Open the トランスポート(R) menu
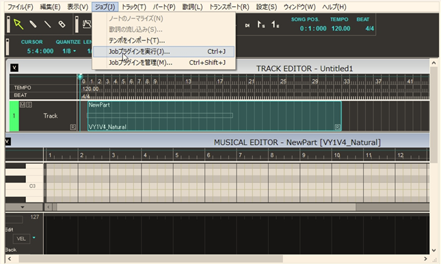 [x=229, y=7]
